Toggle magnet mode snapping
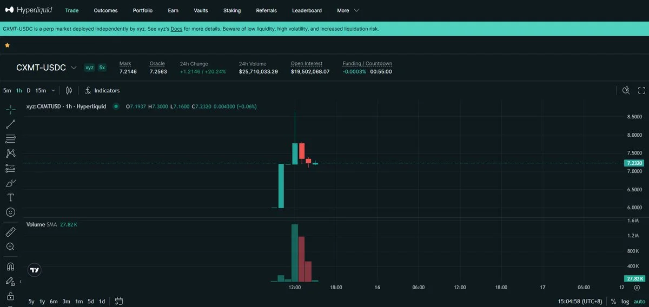 coord(10,266)
